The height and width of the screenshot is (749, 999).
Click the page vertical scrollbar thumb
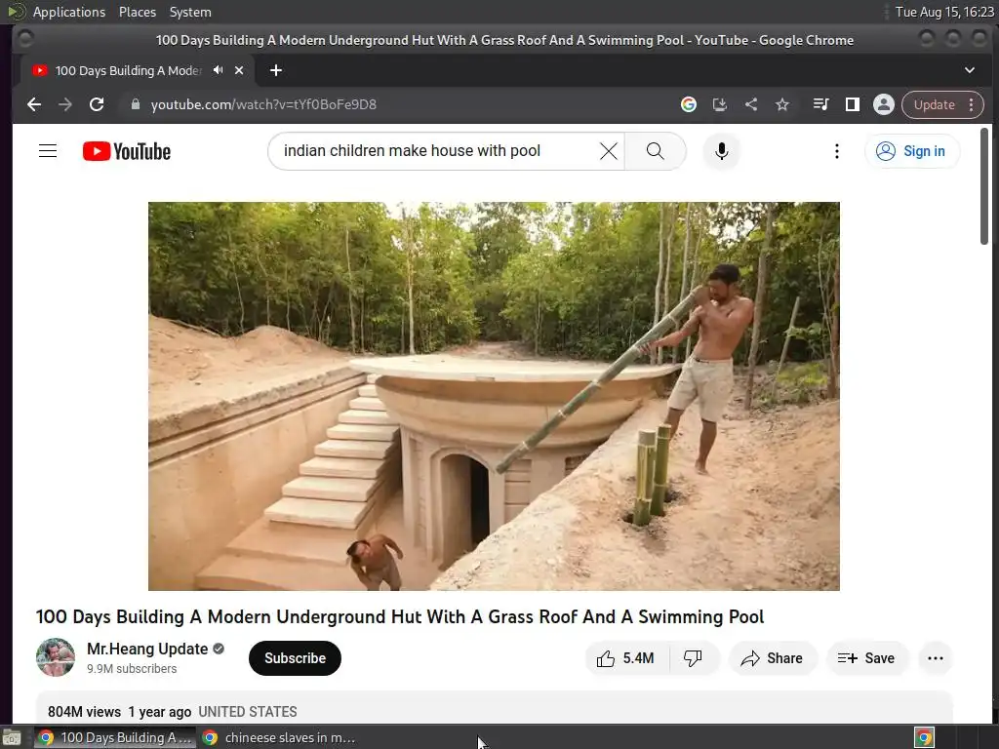coord(984,186)
